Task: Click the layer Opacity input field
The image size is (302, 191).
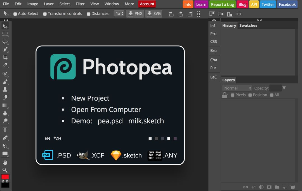Action: click(275, 88)
